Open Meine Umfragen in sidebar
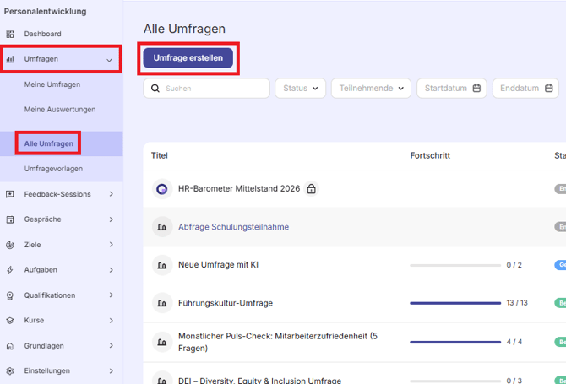This screenshot has width=566, height=384. [x=52, y=84]
